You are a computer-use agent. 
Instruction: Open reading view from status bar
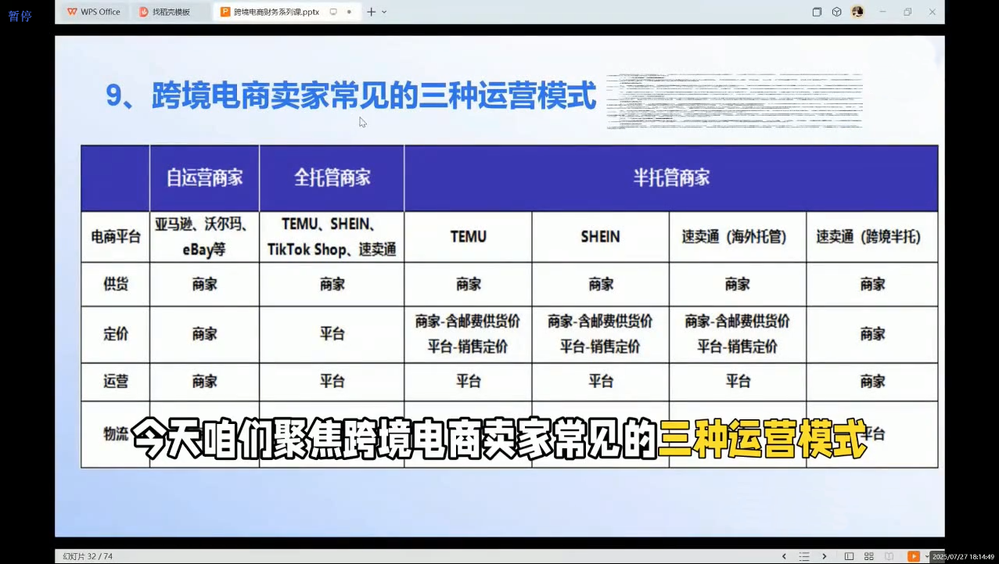tap(889, 555)
